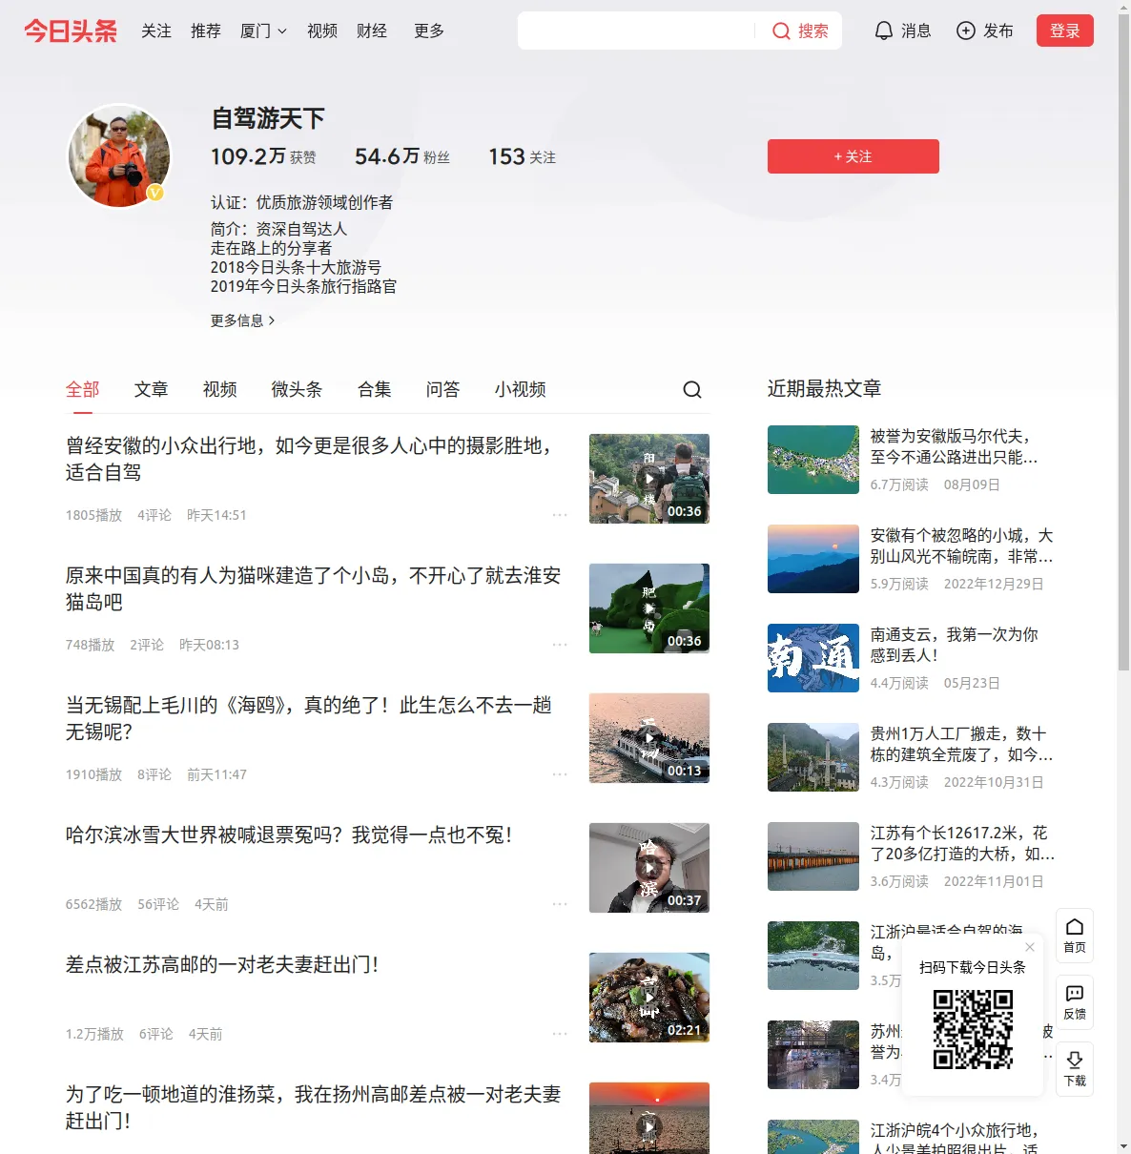Open more options for 猫岛 post
1131x1154 pixels.
[560, 645]
